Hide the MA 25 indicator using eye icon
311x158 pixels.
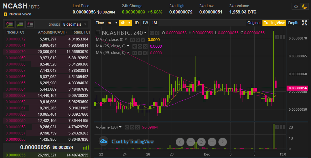pyautogui.click(x=135, y=46)
